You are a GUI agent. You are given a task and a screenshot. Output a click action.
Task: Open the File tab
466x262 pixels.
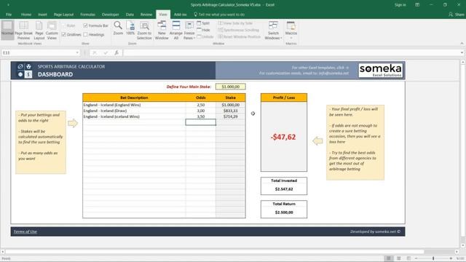tap(9, 15)
